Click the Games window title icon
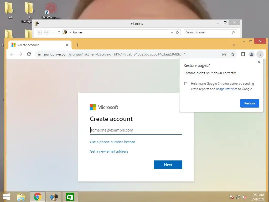The width and height of the screenshot is (269, 202). [37, 23]
